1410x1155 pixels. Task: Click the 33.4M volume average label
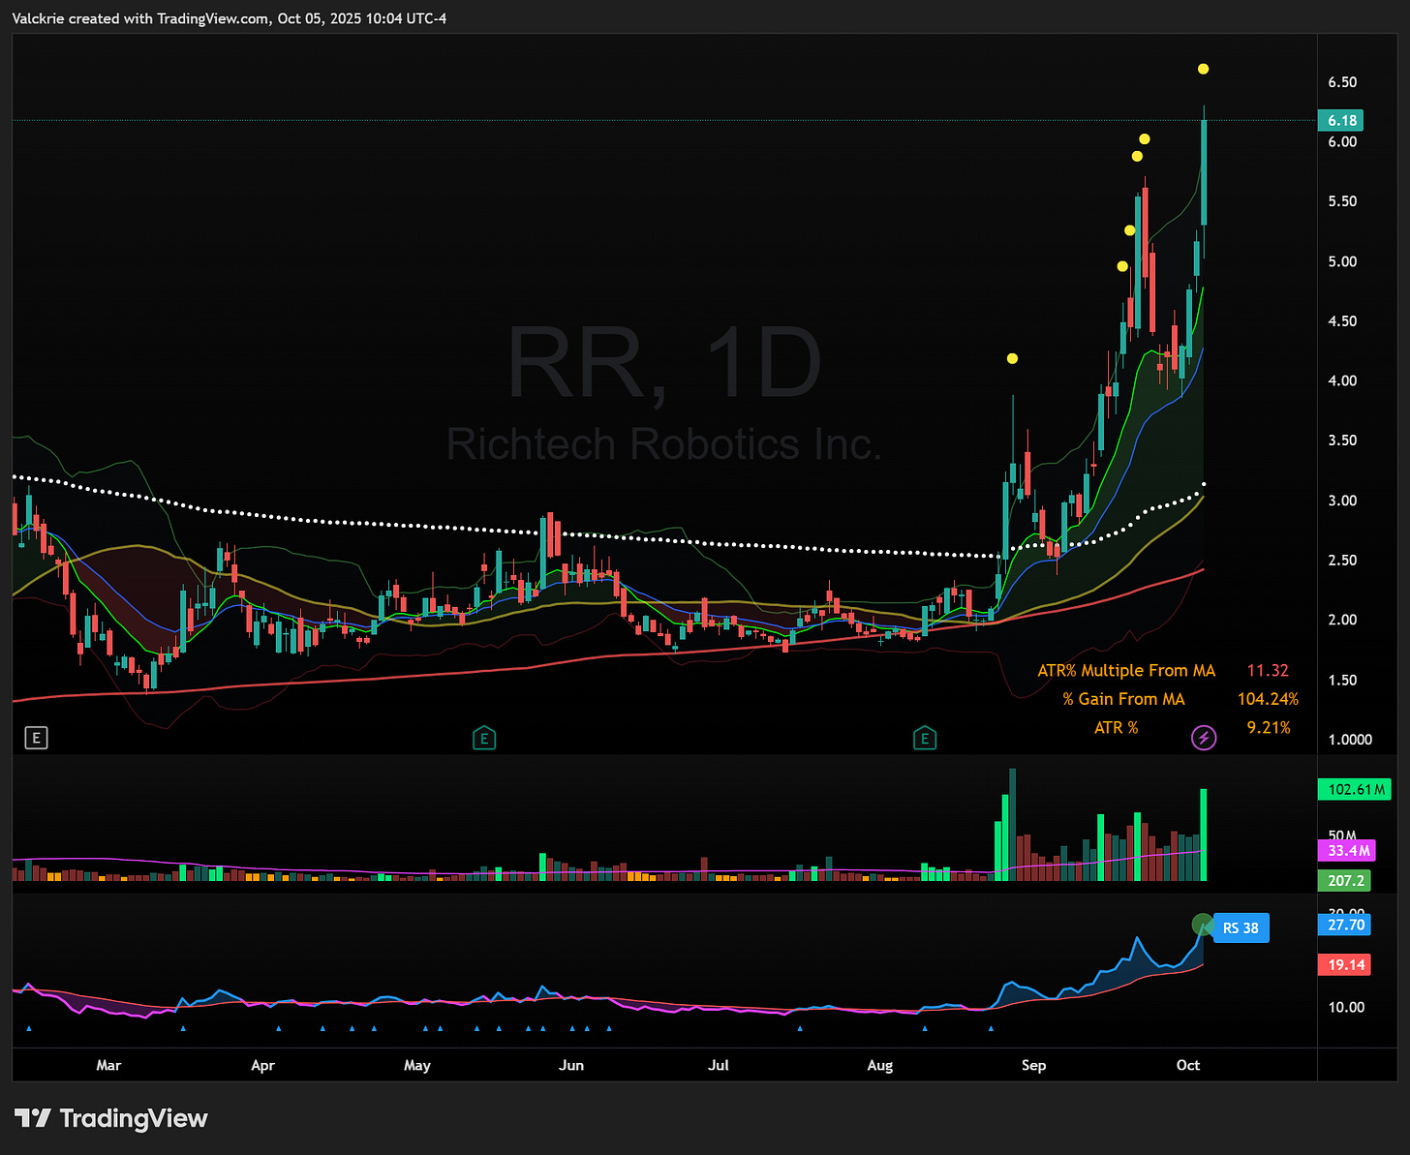pyautogui.click(x=1347, y=850)
